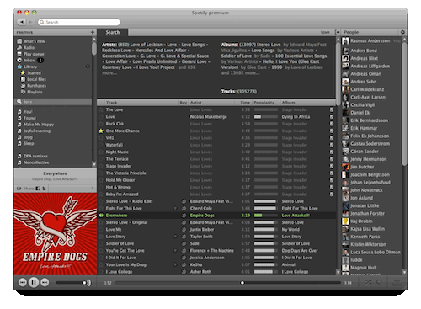Toggle the Online status button
This screenshot has height=309, width=421.
pos(397,282)
